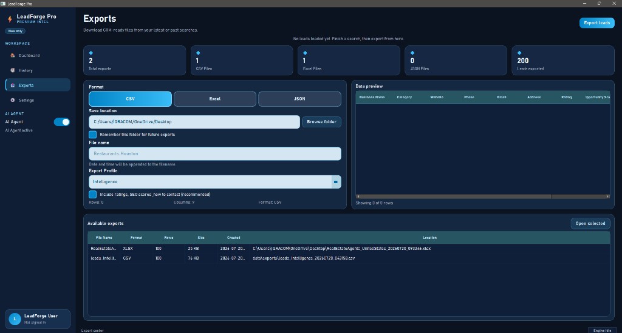
Task: Click the LeadForge User avatar circle
Action: point(15,318)
